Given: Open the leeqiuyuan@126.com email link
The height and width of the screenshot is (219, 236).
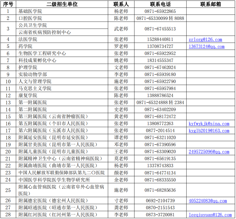Looking at the screenshot, I should (210, 215).
